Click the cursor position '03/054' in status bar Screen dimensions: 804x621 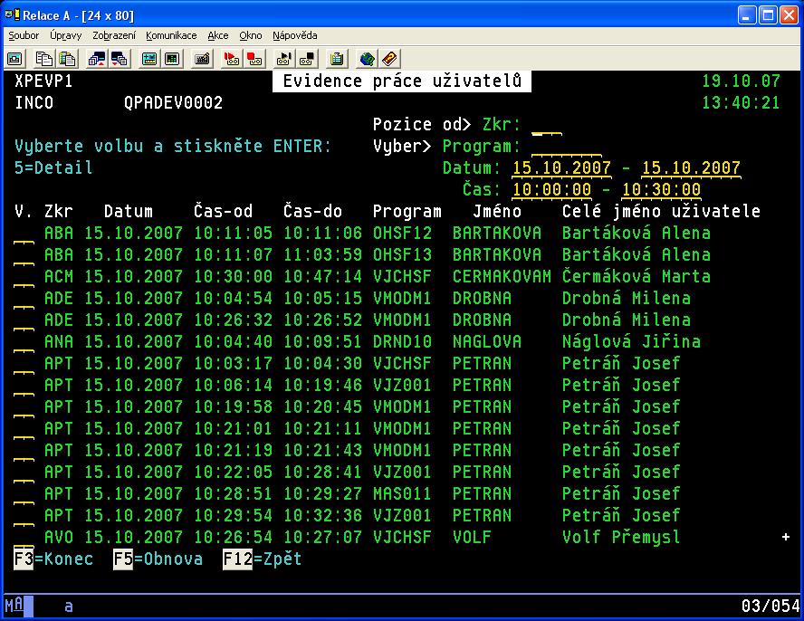(x=770, y=607)
